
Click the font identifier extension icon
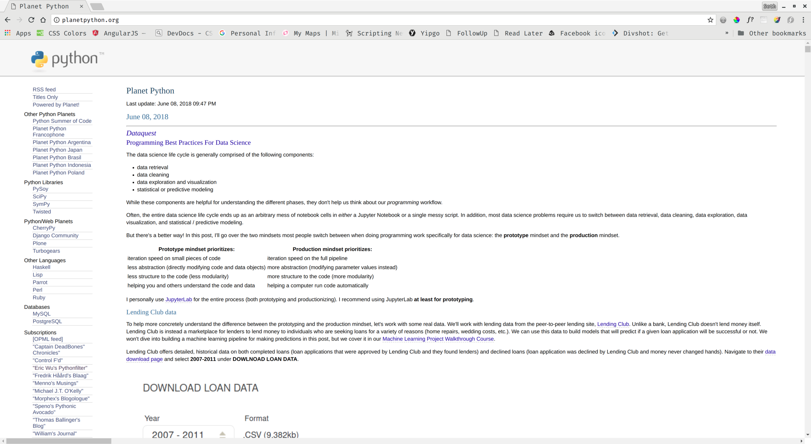coord(750,20)
